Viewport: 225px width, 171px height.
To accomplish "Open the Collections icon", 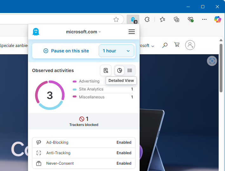I will 176,19.
